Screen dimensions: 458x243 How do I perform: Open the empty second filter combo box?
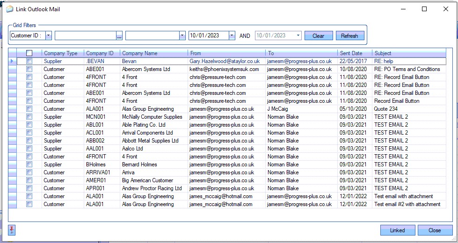(x=182, y=36)
